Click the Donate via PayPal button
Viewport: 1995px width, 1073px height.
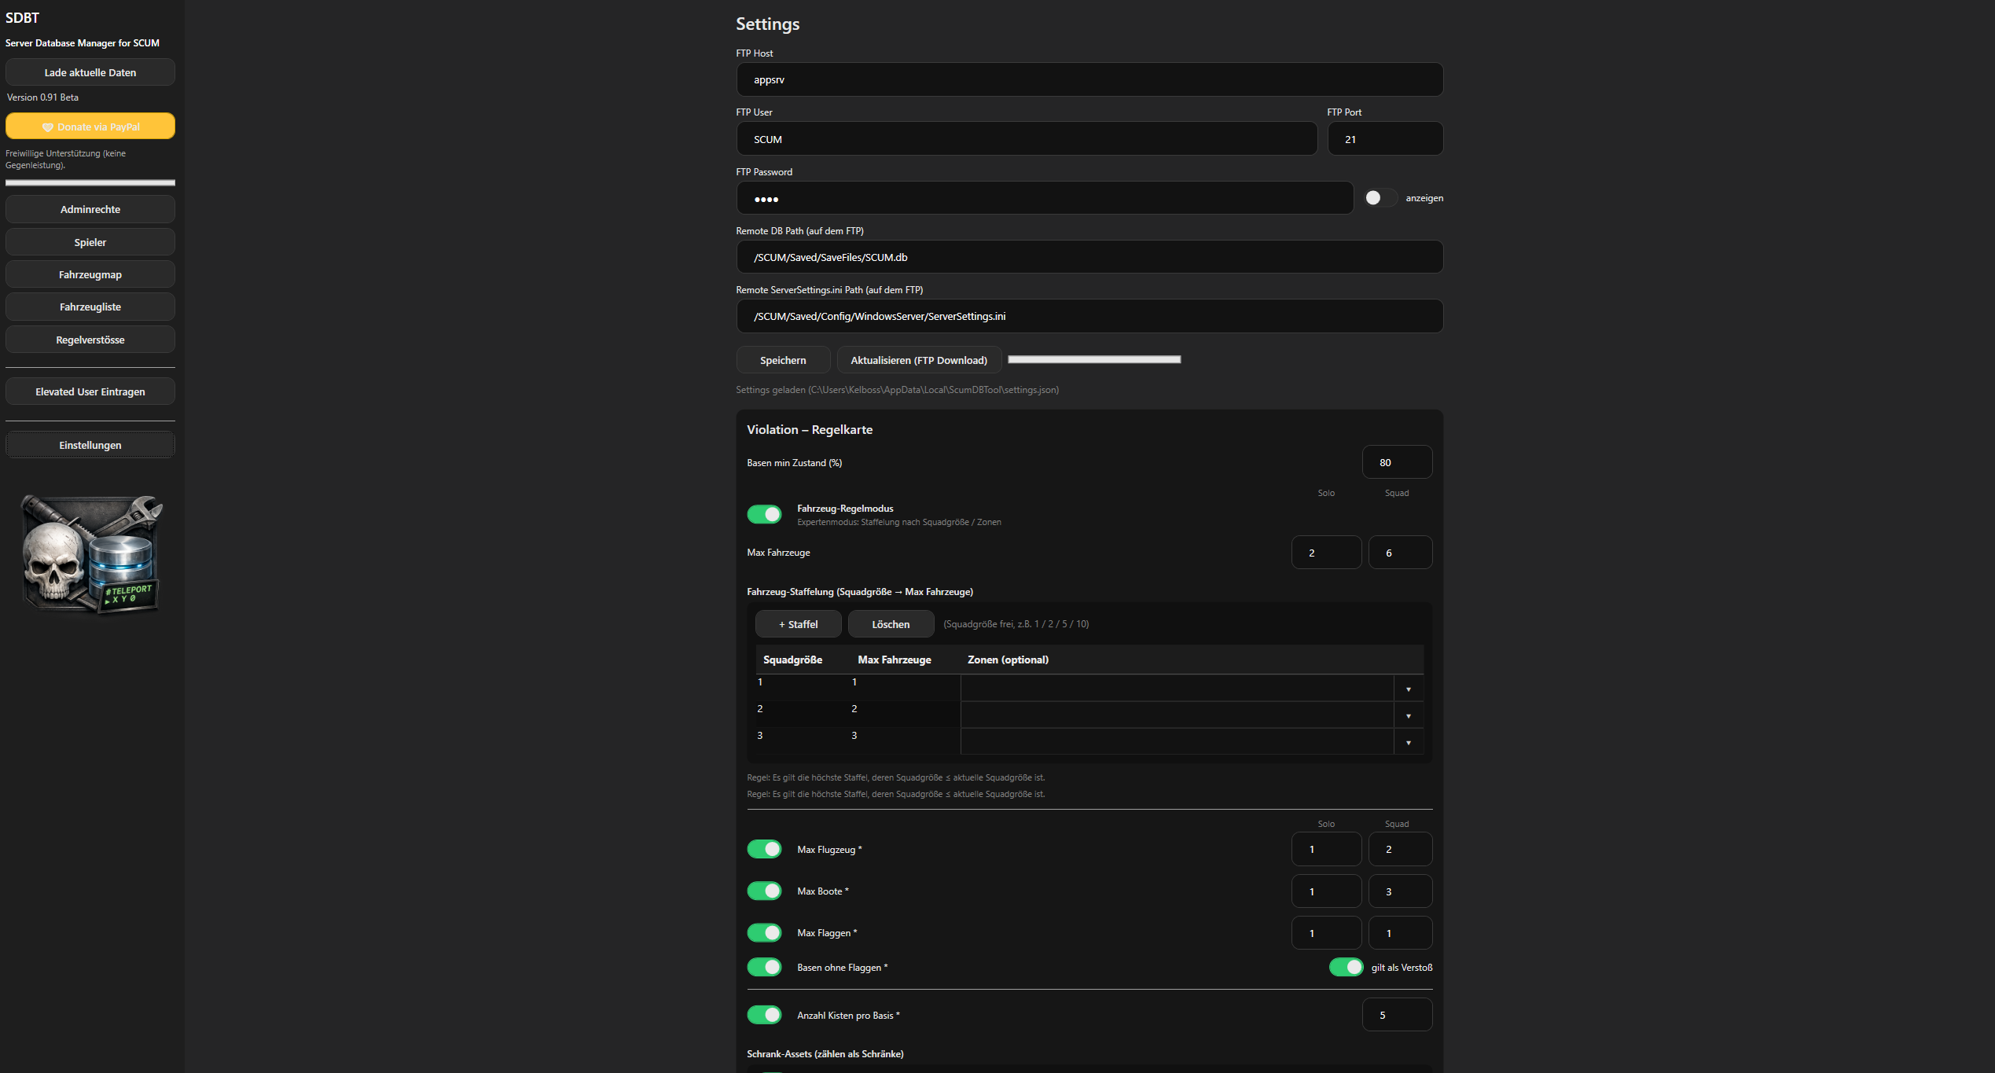tap(90, 127)
